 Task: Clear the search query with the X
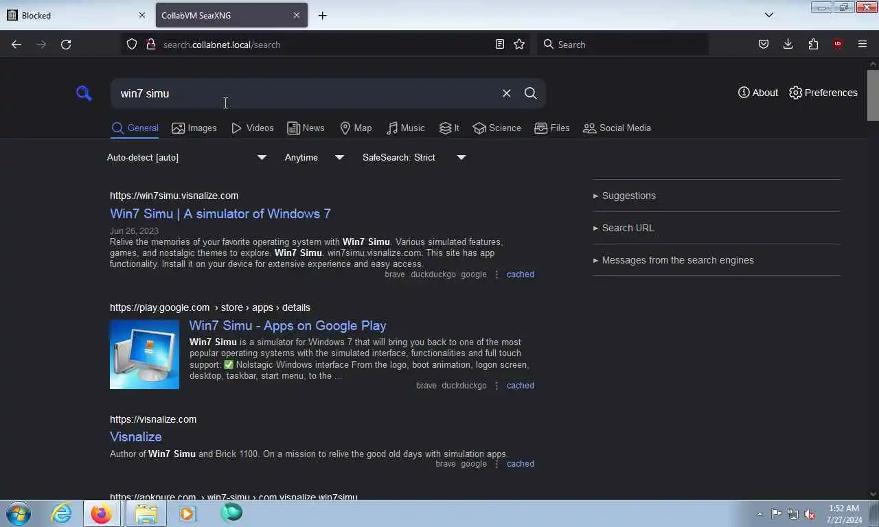(507, 93)
